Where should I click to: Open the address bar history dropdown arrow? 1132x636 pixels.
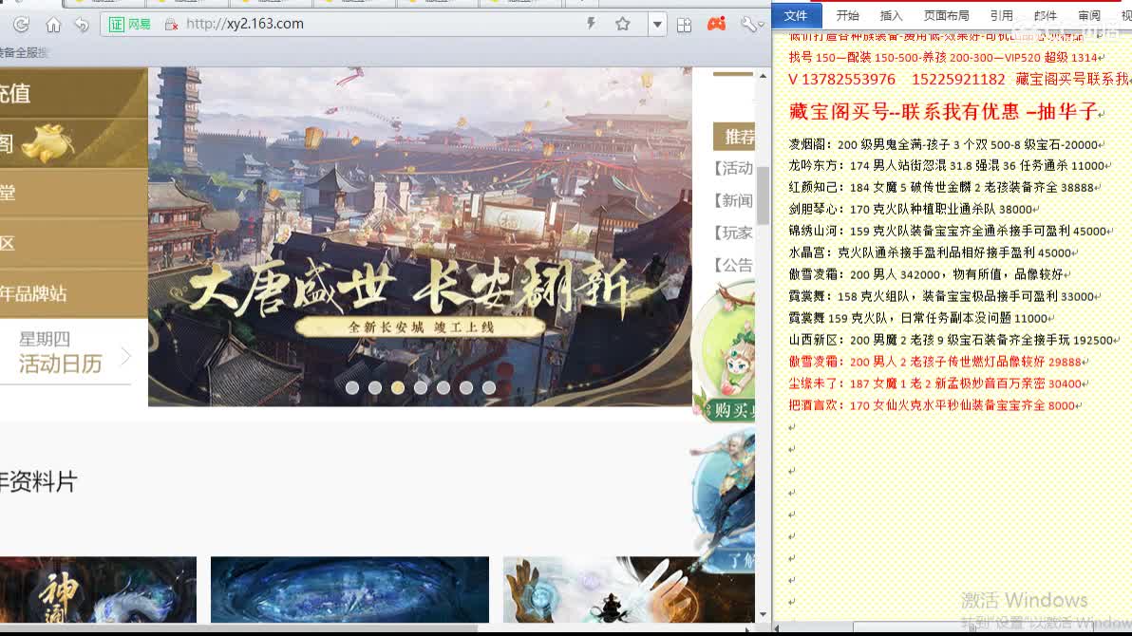pos(657,25)
